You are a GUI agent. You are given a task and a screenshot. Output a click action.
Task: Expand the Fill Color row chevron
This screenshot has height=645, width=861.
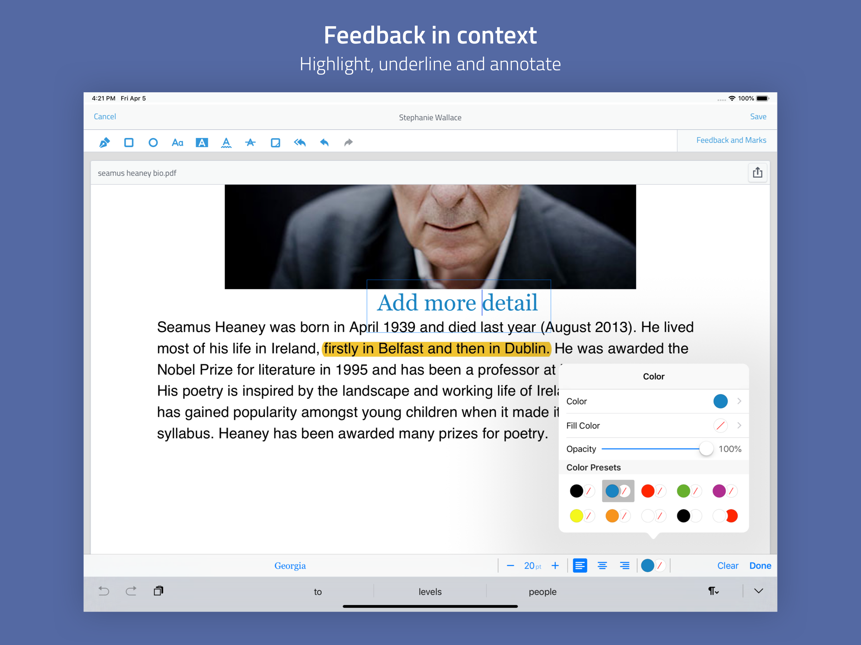click(x=739, y=425)
